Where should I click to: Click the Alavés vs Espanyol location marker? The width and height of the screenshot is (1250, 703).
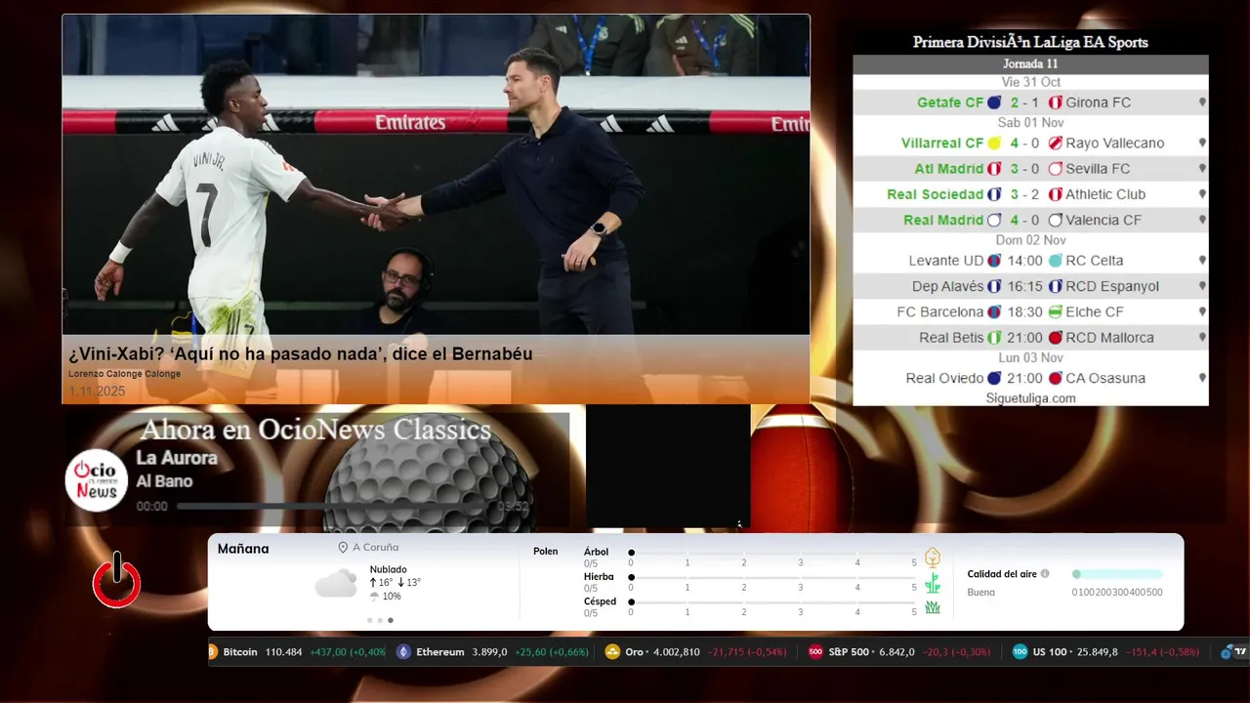(1202, 287)
